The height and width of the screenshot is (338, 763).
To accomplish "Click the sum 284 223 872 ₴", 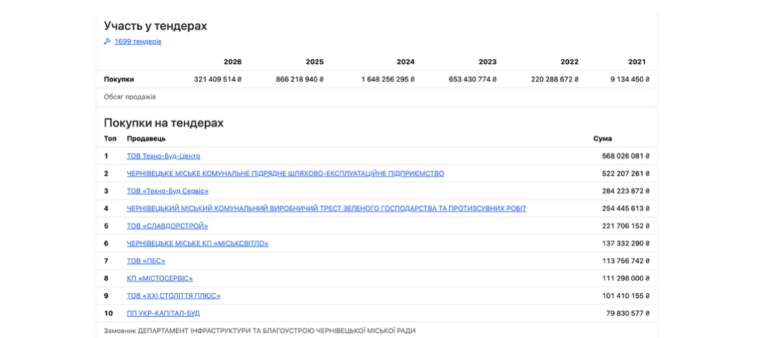I will pyautogui.click(x=626, y=191).
